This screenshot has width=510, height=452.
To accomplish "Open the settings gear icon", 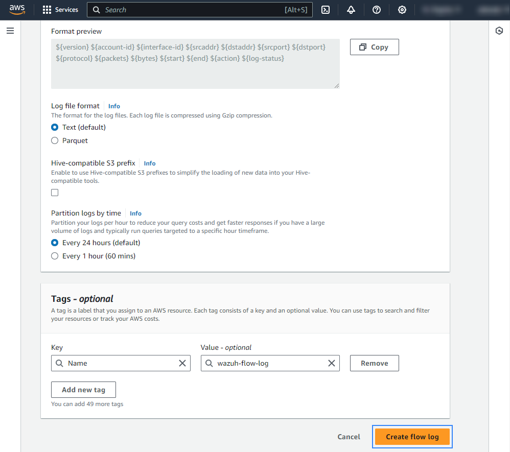I will [402, 10].
